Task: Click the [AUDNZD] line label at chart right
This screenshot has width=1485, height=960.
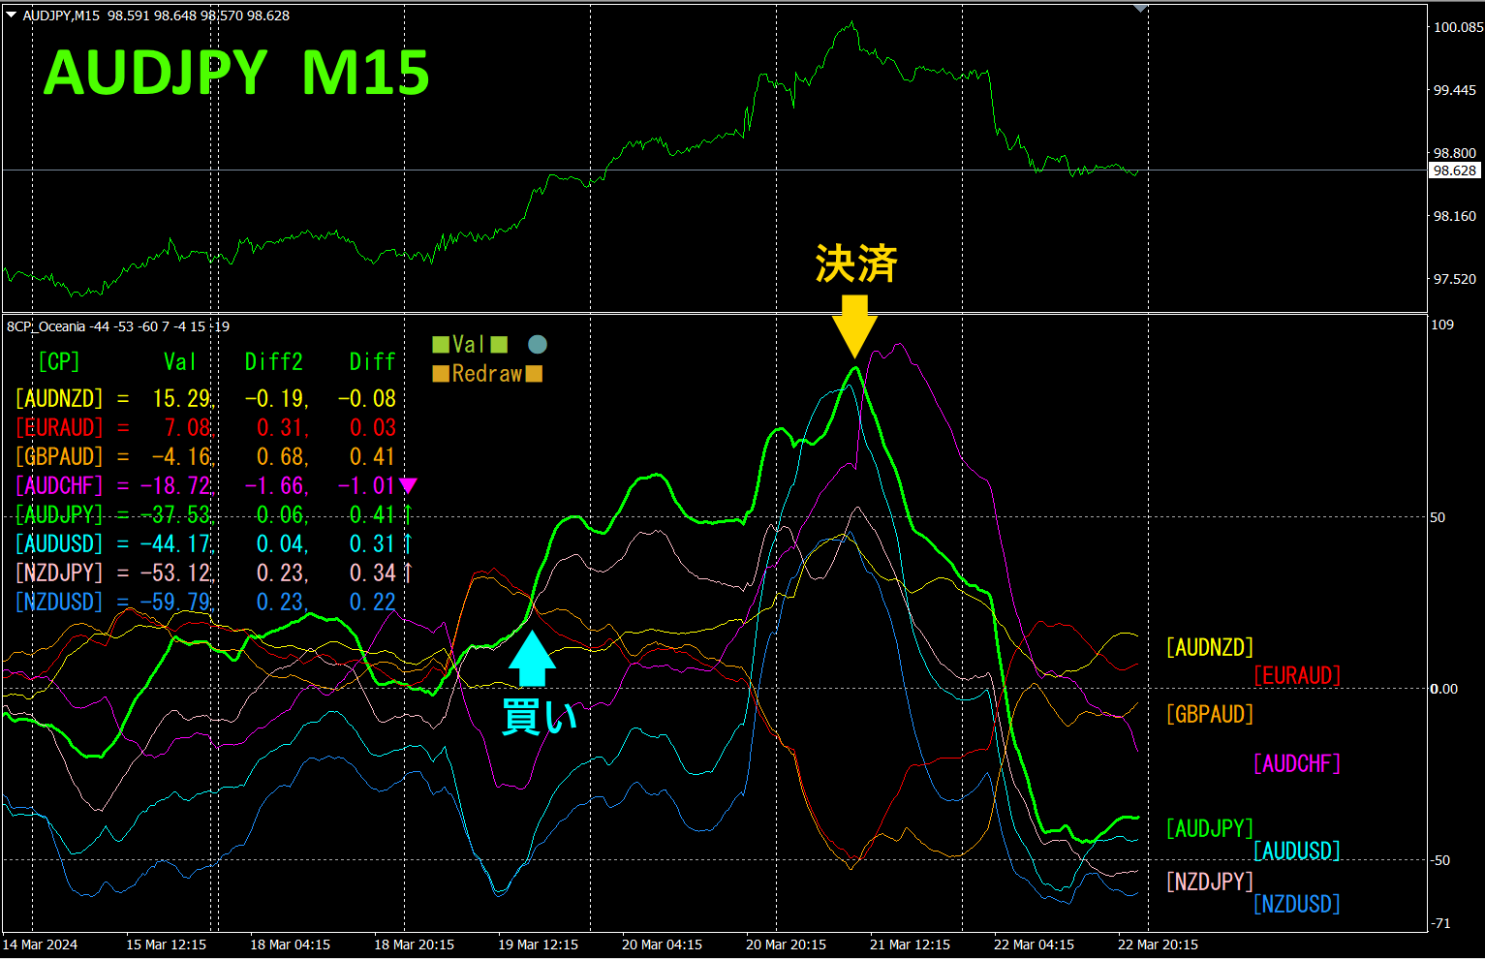Action: coord(1210,647)
